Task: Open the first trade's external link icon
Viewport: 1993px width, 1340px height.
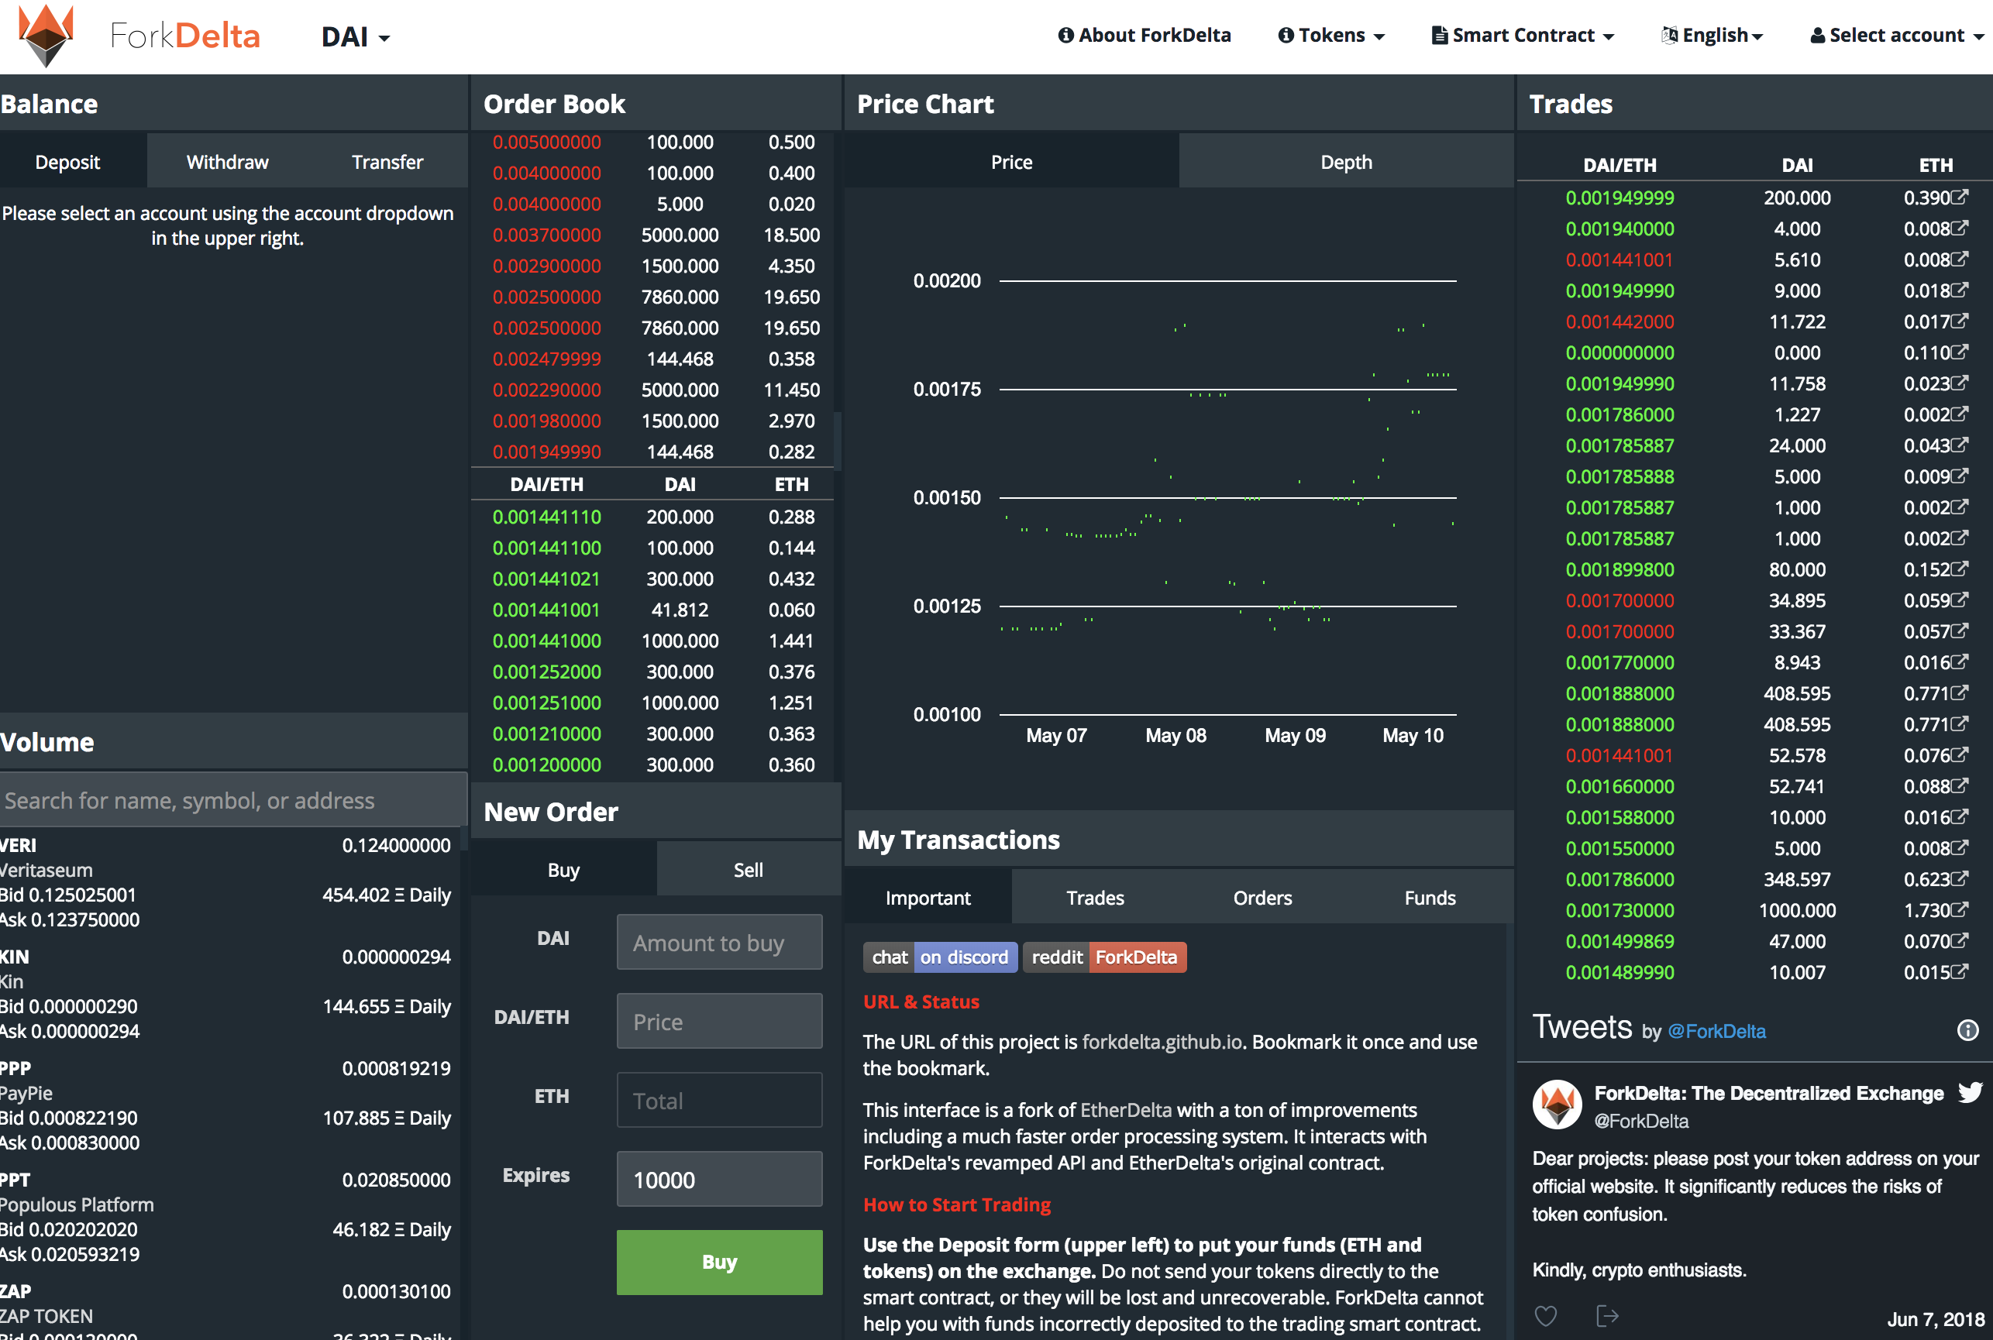Action: pos(1959,197)
